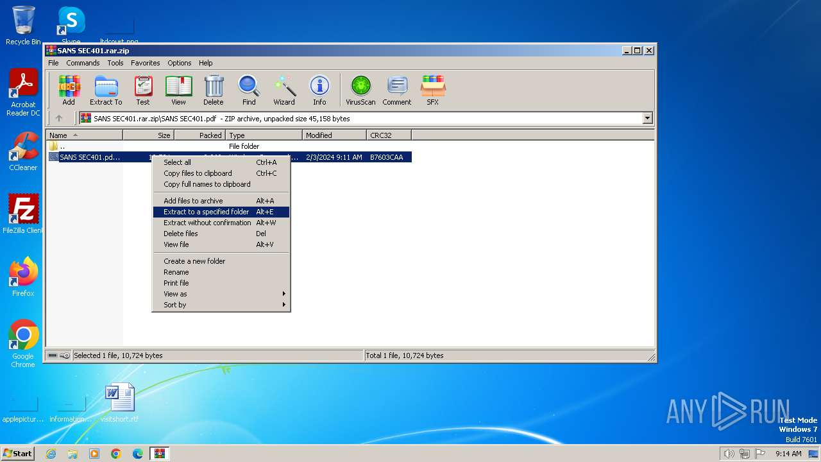
Task: Sort by the Packed column header
Action: click(199, 135)
